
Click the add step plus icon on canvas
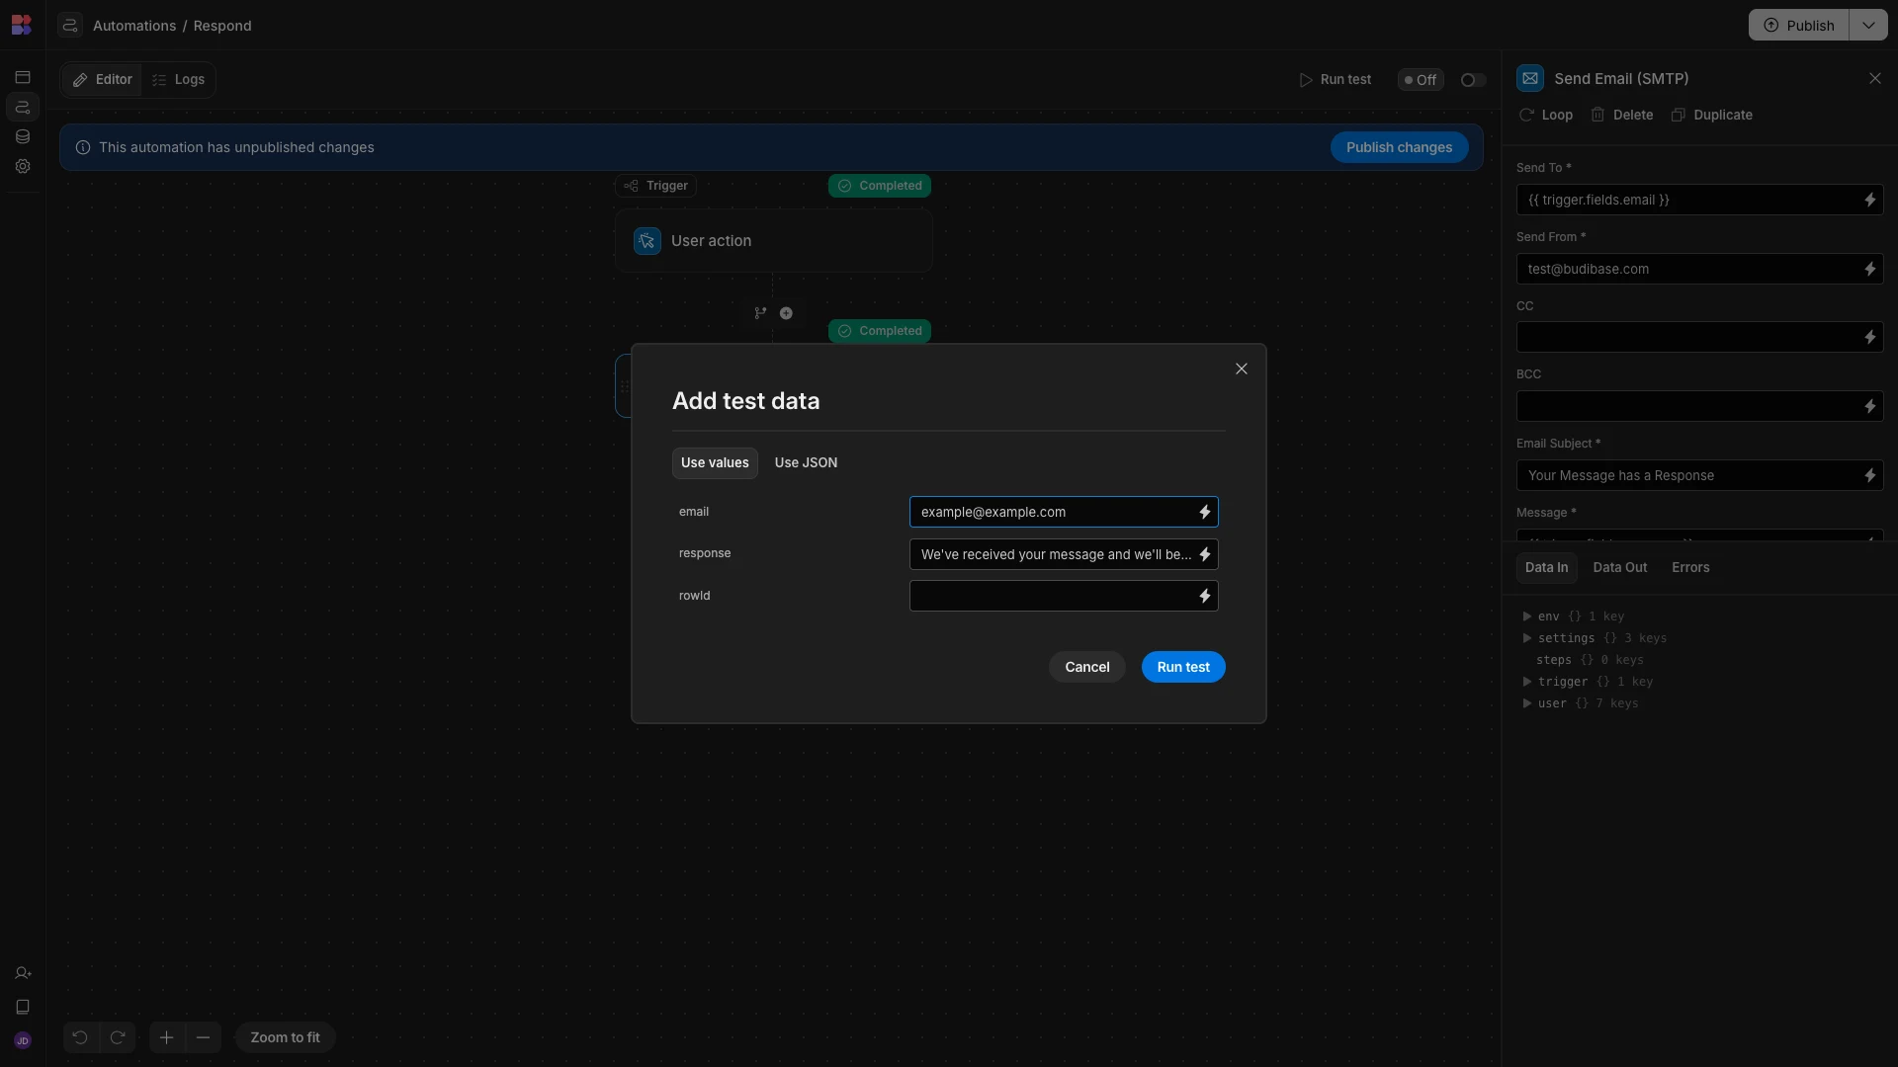point(786,313)
